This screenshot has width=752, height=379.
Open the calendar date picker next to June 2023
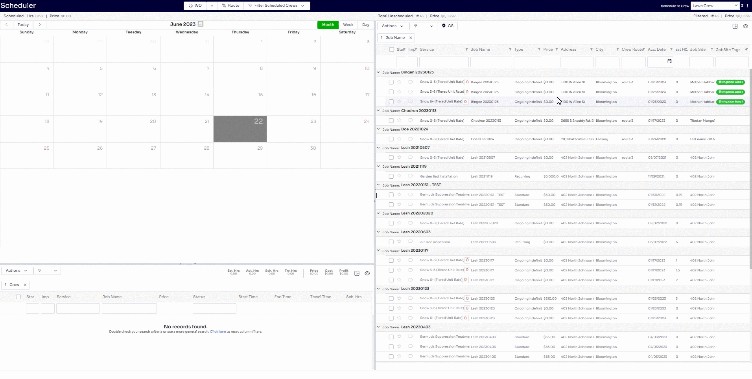click(x=201, y=24)
